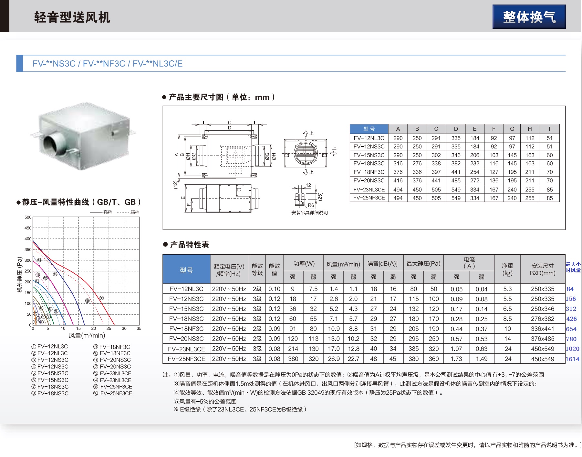This screenshot has width=582, height=457.
Task: Click the circular grille in the front view drawing
Action: [x=305, y=152]
